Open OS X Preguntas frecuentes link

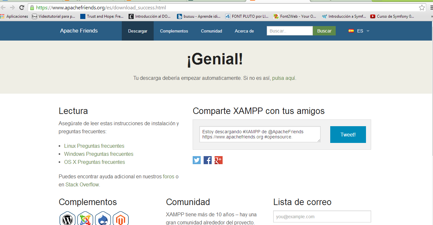[94, 162]
